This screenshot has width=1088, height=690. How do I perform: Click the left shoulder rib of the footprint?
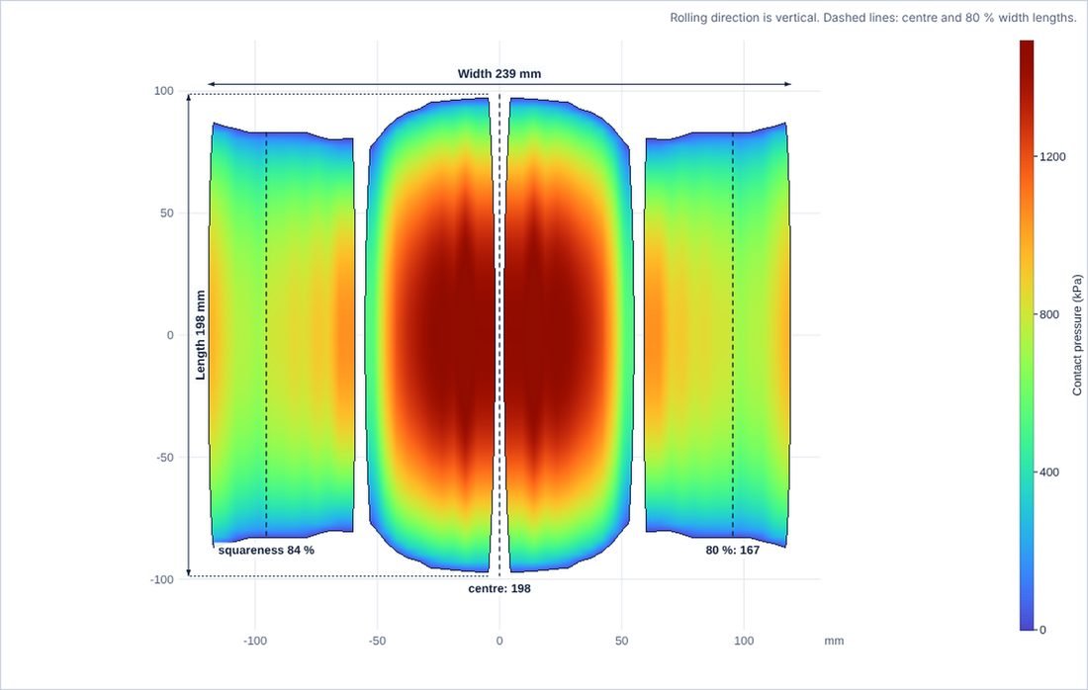[x=282, y=335]
